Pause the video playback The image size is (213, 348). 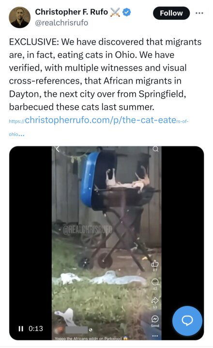point(21,329)
